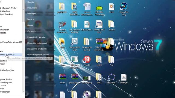Screen dimensions: 175x98
Task: Open Guida e supporto tecnico
Action: [38, 54]
